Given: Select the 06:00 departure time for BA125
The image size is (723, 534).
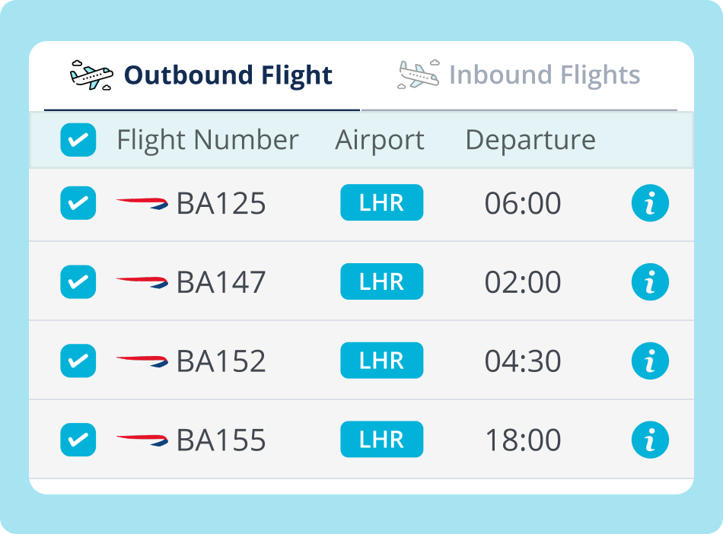Looking at the screenshot, I should tap(523, 203).
